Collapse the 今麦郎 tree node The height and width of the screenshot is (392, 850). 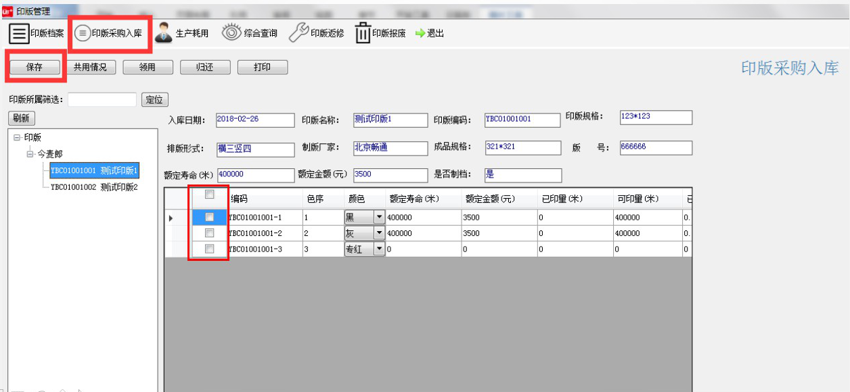pyautogui.click(x=30, y=154)
